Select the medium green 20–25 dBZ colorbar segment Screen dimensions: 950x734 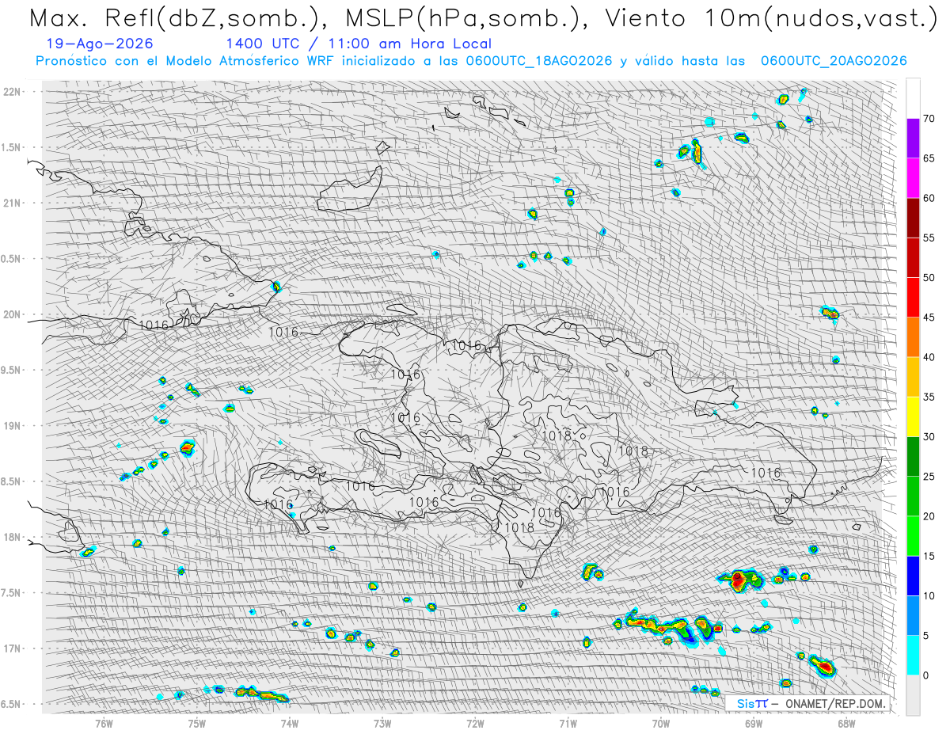coord(913,496)
